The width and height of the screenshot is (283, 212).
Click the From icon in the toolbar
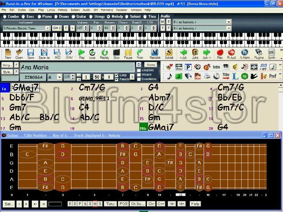[140, 54]
